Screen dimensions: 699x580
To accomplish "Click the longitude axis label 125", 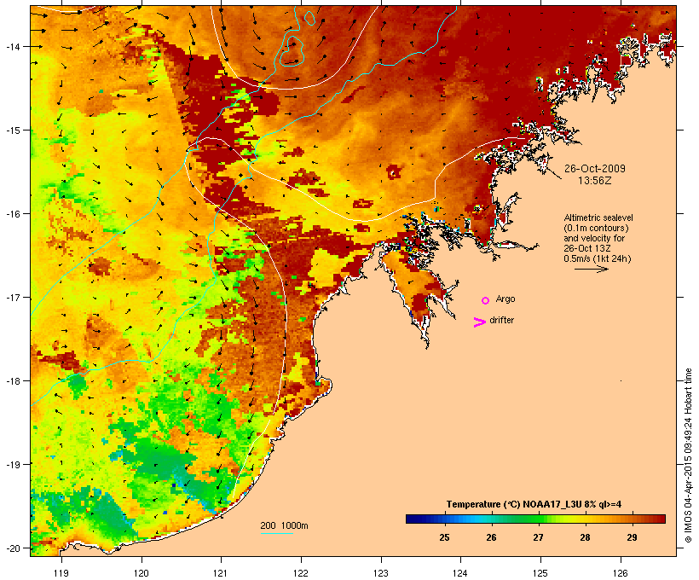I will click(540, 573).
